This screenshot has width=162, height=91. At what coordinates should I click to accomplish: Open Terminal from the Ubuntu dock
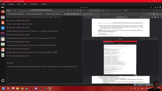3,33
